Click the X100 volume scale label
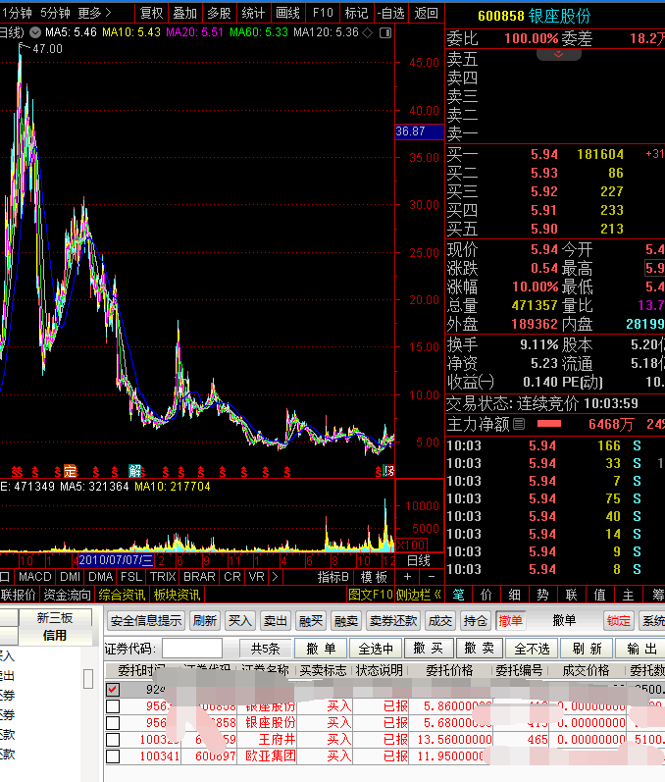The width and height of the screenshot is (665, 782). click(x=411, y=545)
